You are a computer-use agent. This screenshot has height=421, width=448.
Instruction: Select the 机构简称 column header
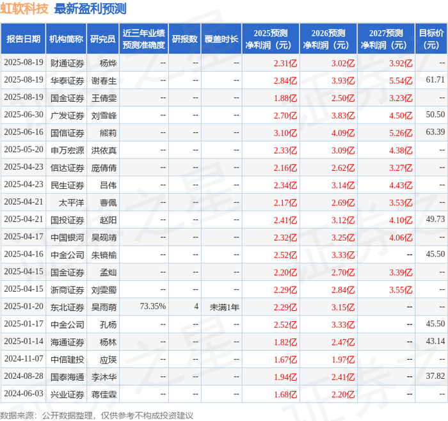(x=66, y=39)
